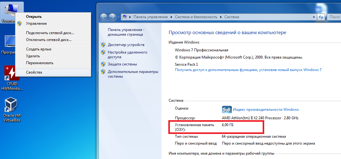
Task: Click AMD Athlon II X2 240 processor text
Action: [x=260, y=118]
